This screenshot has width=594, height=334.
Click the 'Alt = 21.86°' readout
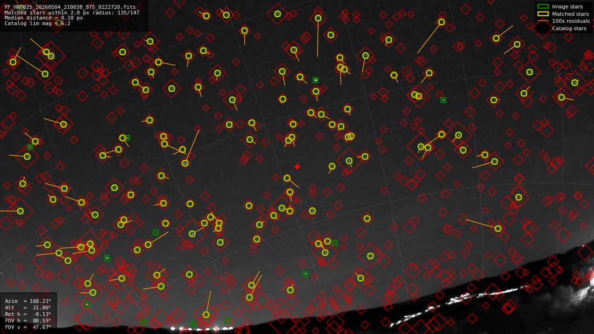pyautogui.click(x=28, y=308)
